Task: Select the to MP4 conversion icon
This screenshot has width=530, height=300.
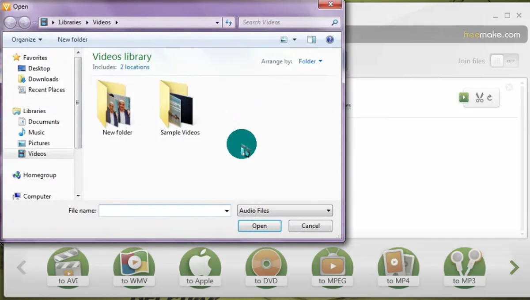Action: pos(398,268)
